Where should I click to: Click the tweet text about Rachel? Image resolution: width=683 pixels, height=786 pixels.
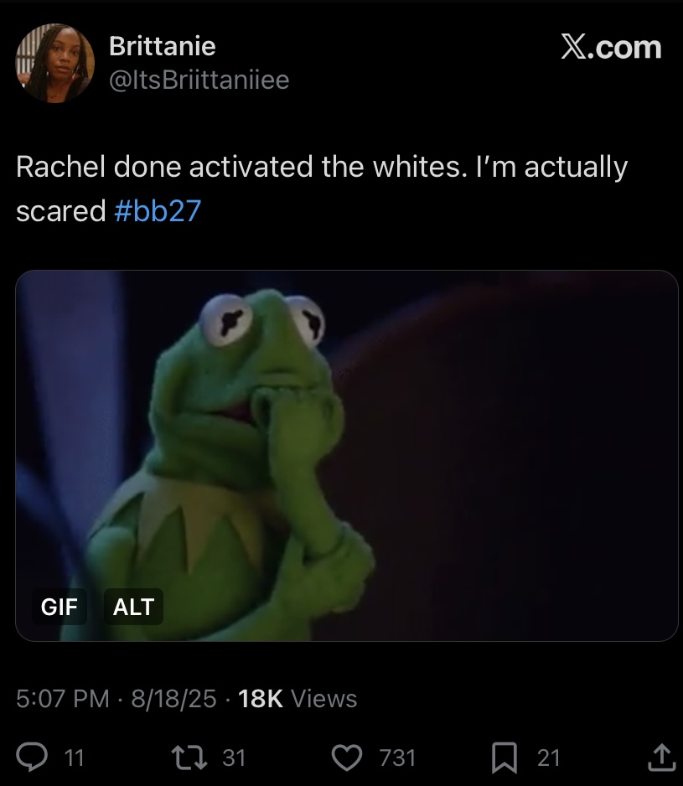tap(322, 189)
